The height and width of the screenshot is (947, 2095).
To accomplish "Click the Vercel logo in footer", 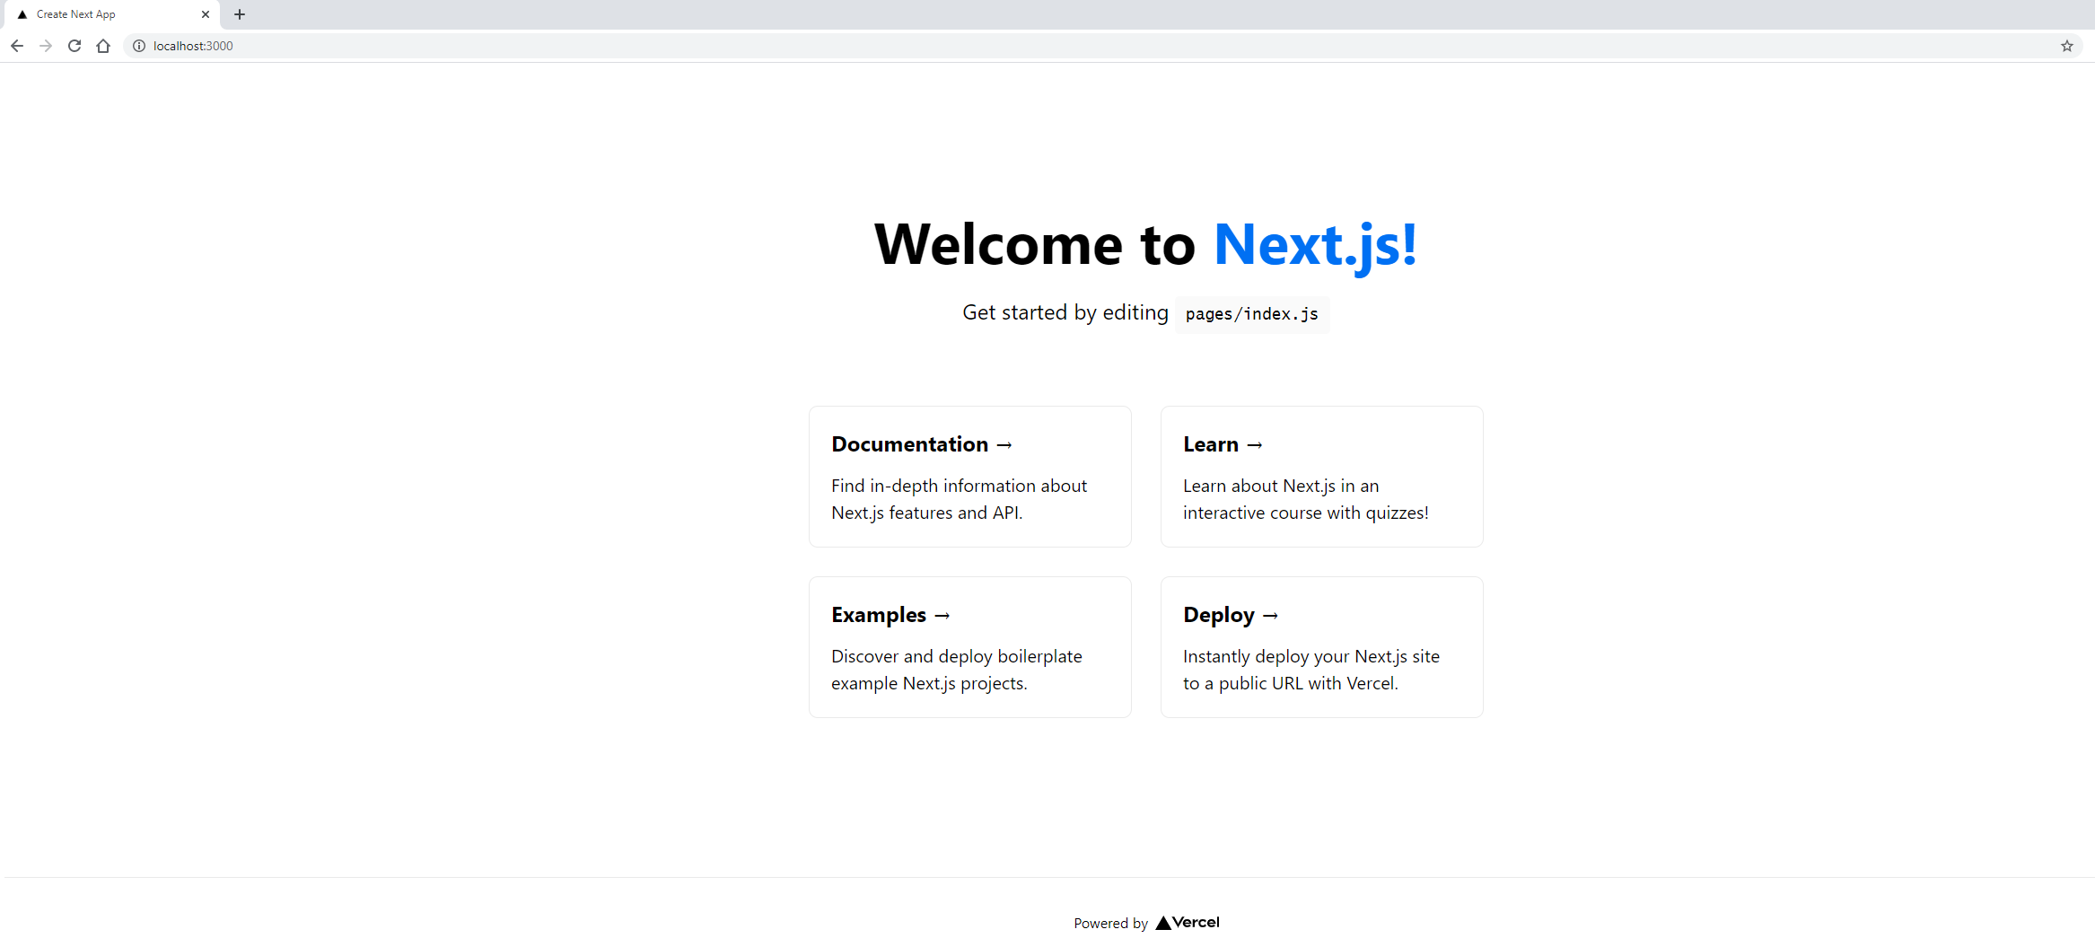I will (x=1188, y=923).
